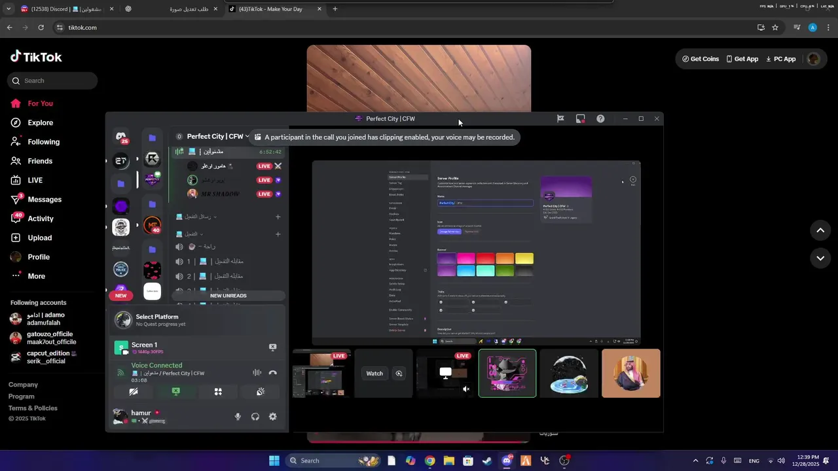Stop streaming Screen 1

(x=273, y=347)
